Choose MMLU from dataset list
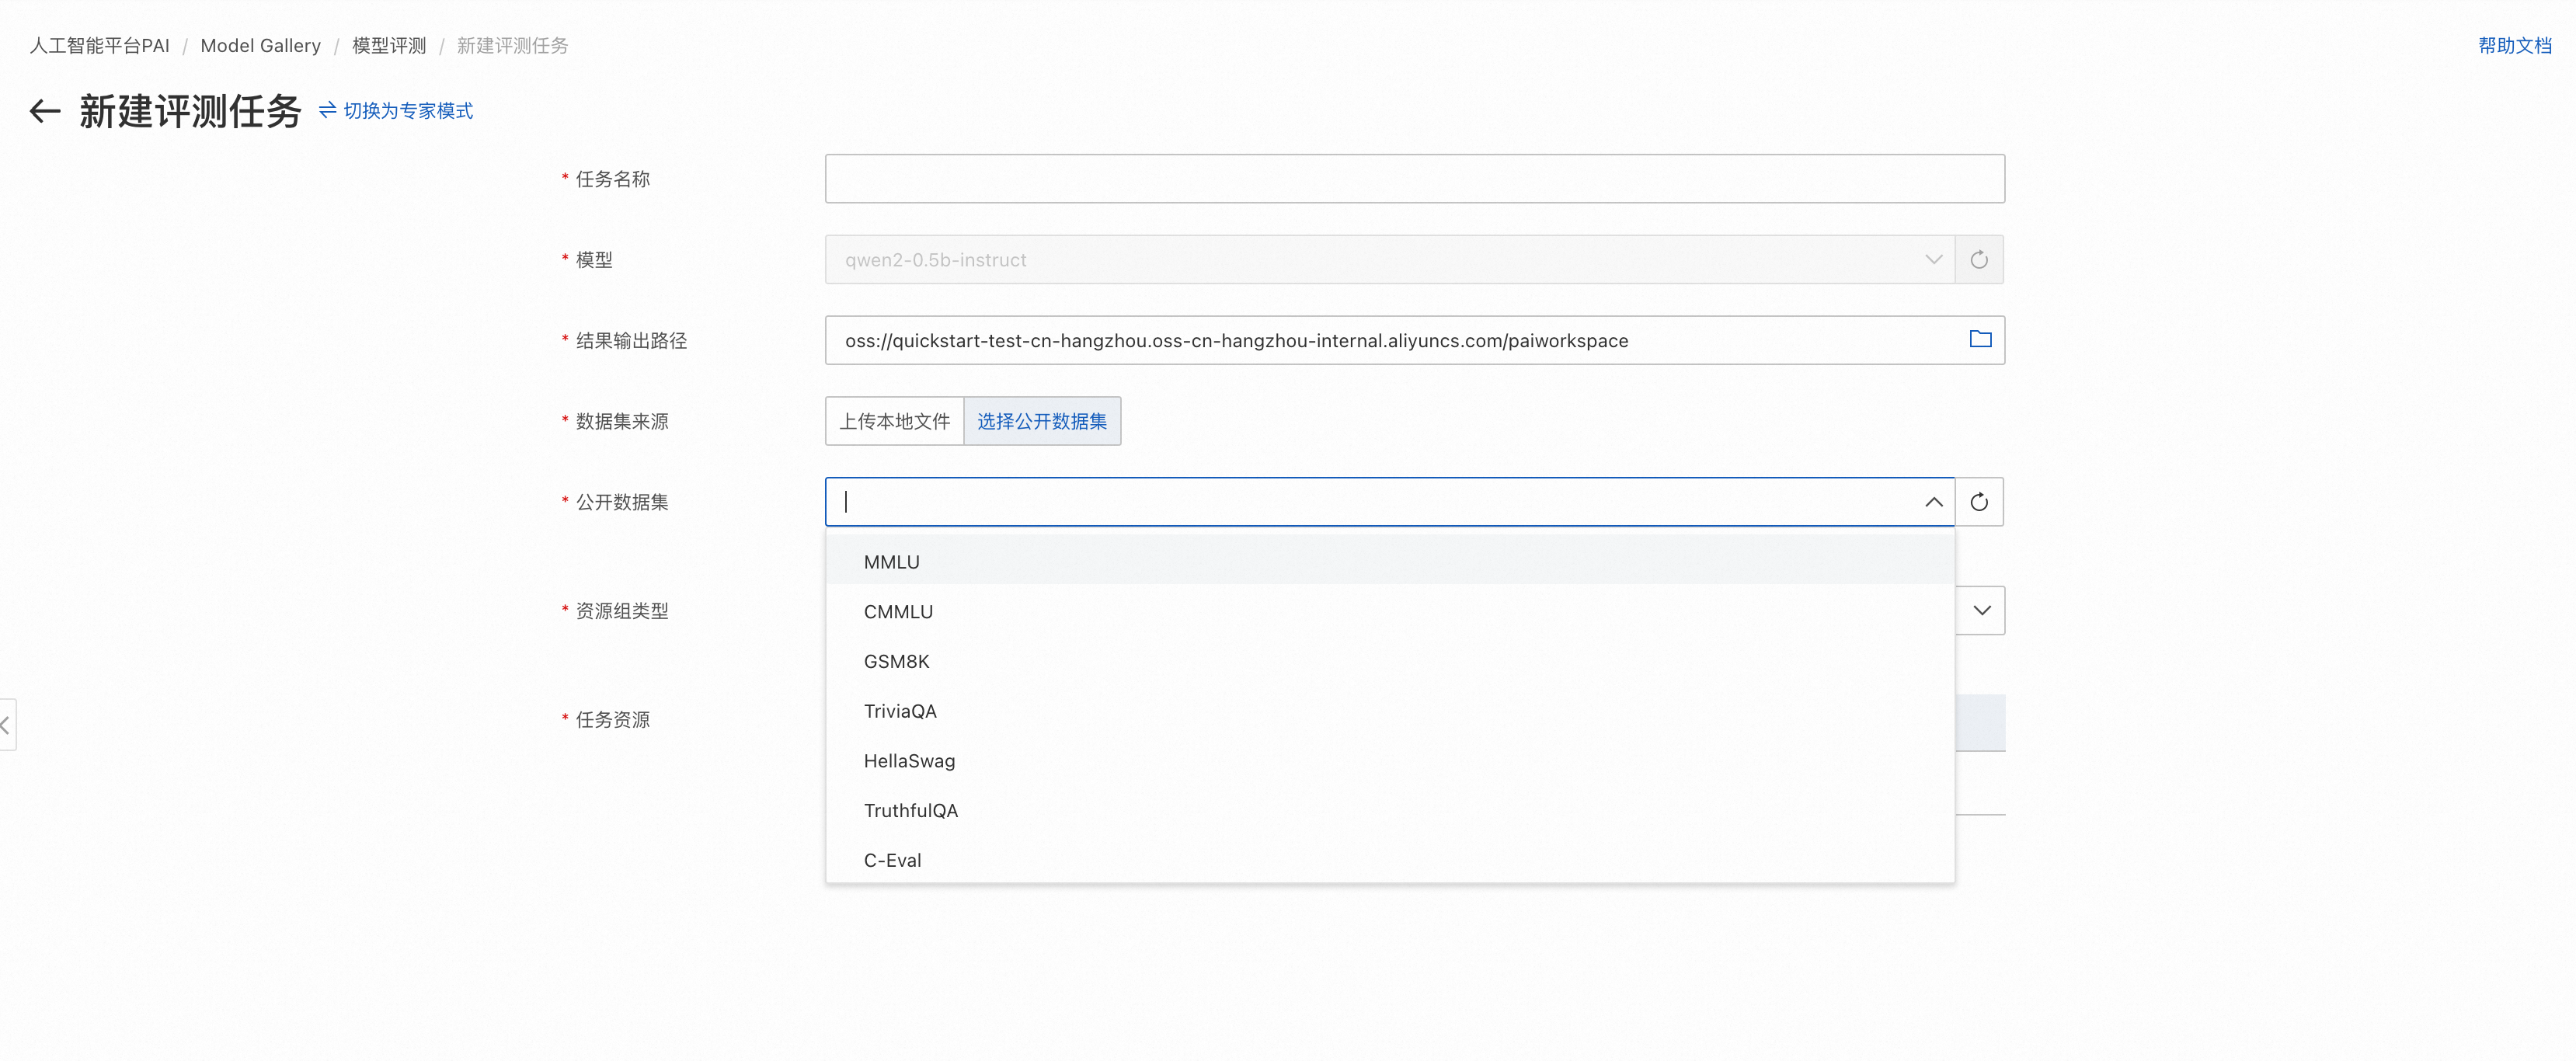This screenshot has height=1061, width=2576. [891, 562]
